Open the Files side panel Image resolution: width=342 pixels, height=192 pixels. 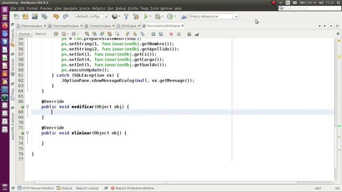point(13,94)
